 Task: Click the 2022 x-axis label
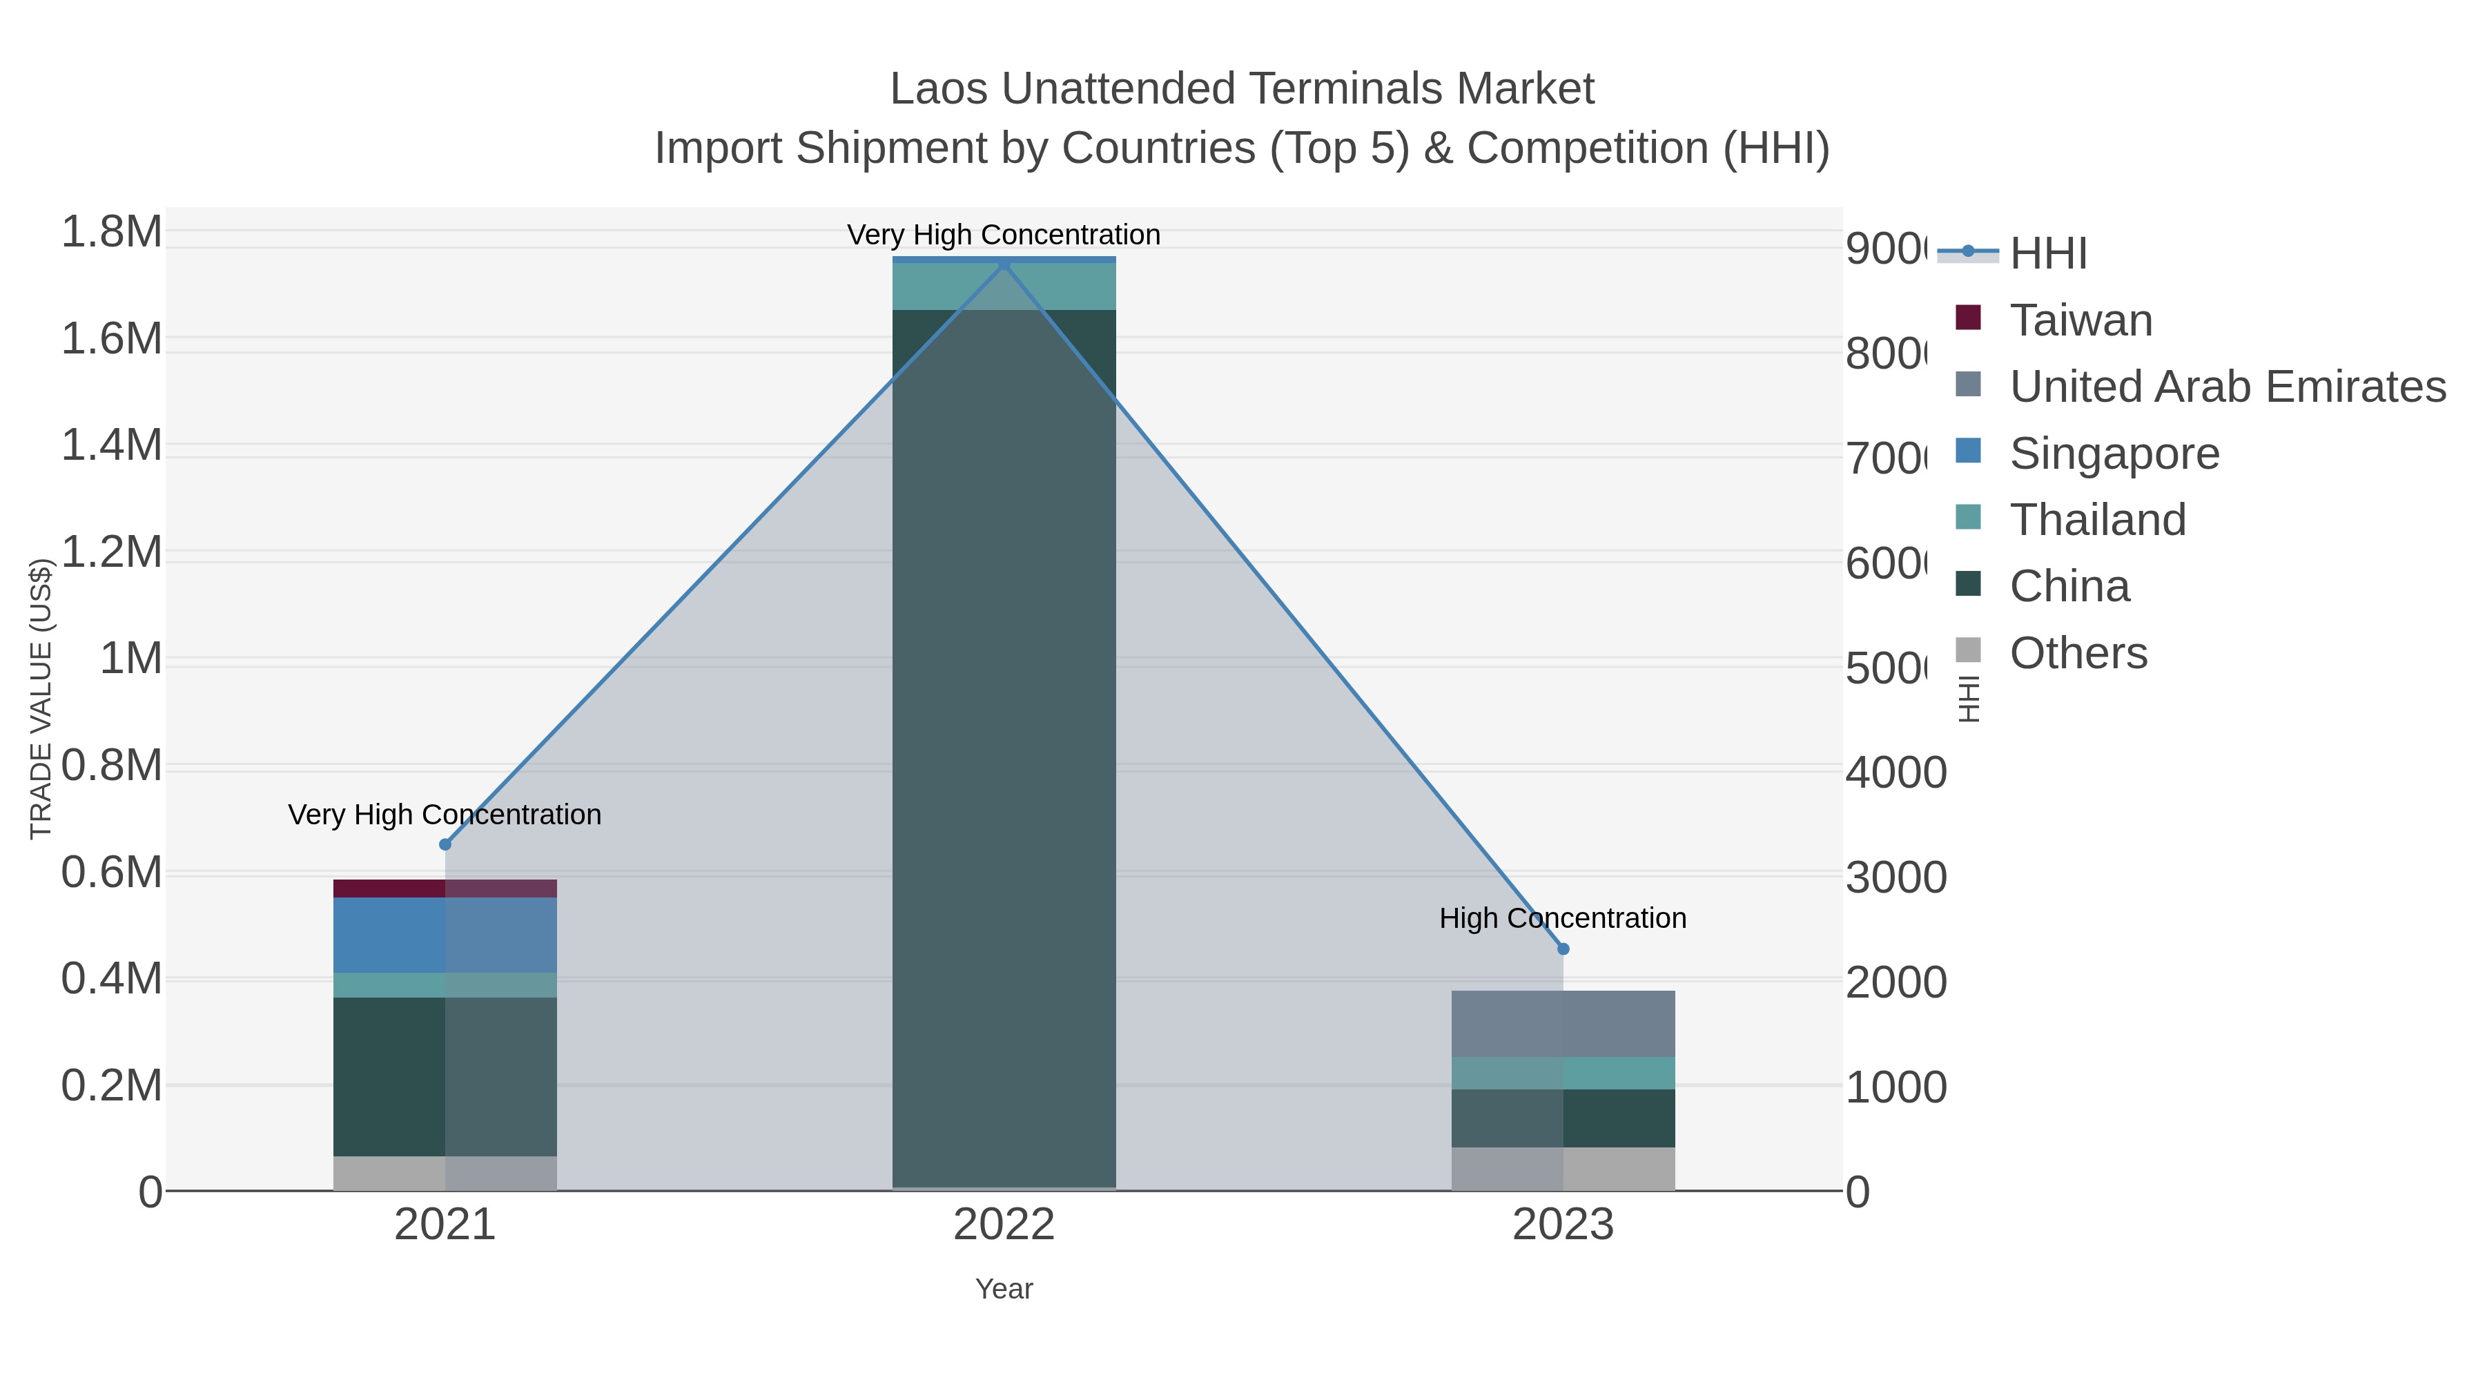tap(1004, 1224)
